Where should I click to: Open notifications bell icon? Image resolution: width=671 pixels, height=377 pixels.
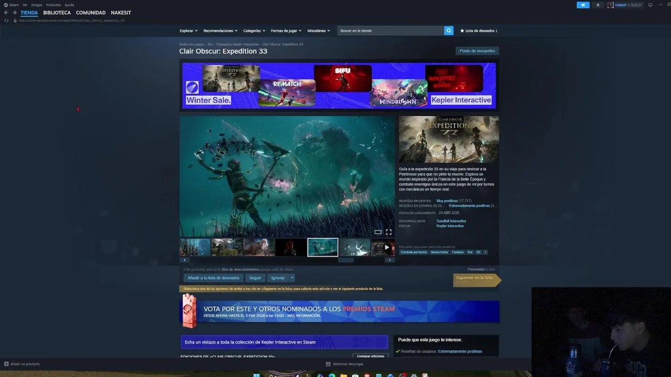[598, 5]
